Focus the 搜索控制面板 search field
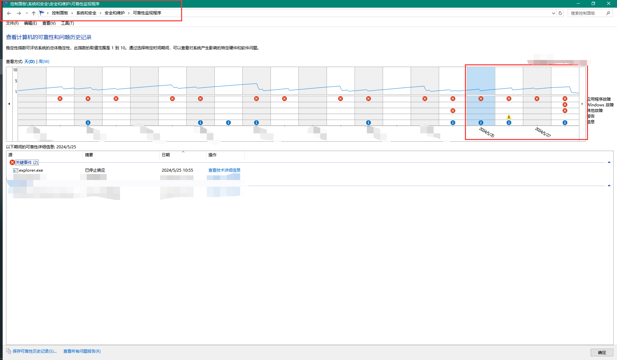 click(590, 13)
